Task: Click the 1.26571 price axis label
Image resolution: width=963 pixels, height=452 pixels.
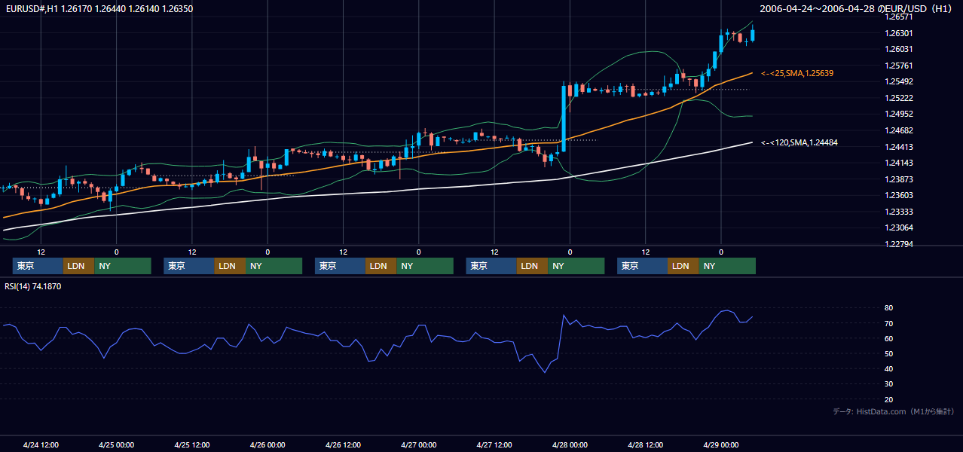Action: 898,17
